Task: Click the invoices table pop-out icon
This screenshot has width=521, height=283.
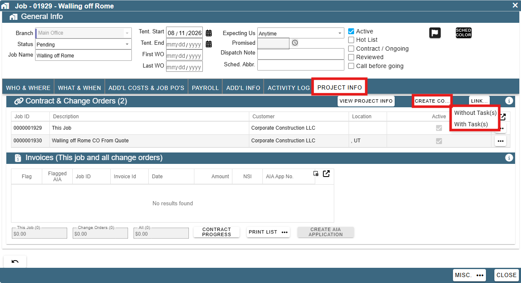Action: coord(326,174)
